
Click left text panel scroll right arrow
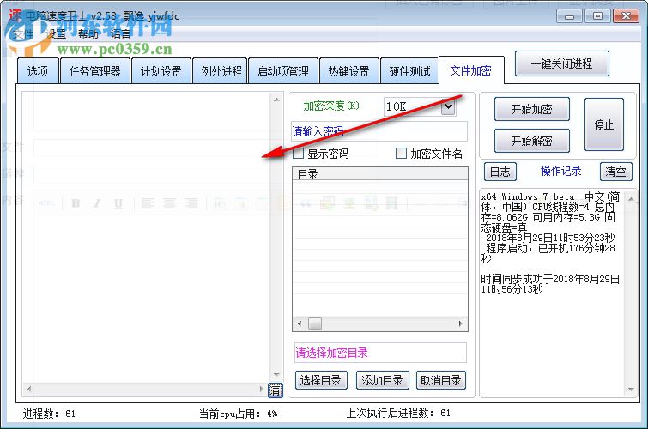point(261,389)
